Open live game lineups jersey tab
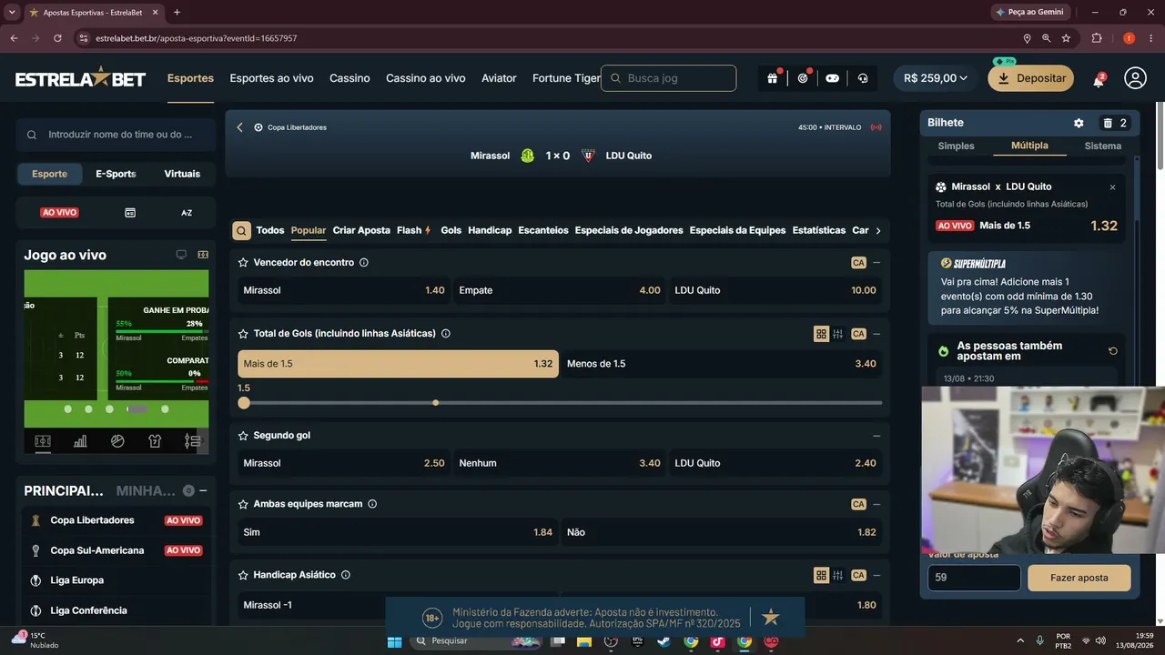The width and height of the screenshot is (1165, 655). (x=155, y=441)
